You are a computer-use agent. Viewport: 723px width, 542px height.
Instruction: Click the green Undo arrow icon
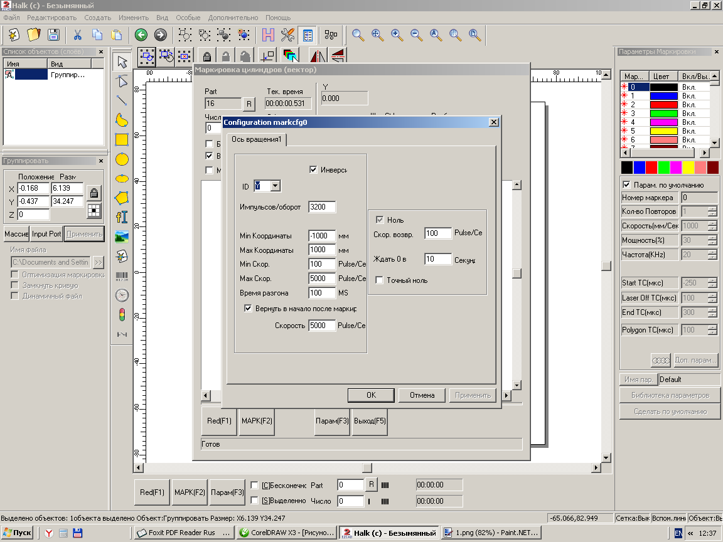[x=141, y=35]
